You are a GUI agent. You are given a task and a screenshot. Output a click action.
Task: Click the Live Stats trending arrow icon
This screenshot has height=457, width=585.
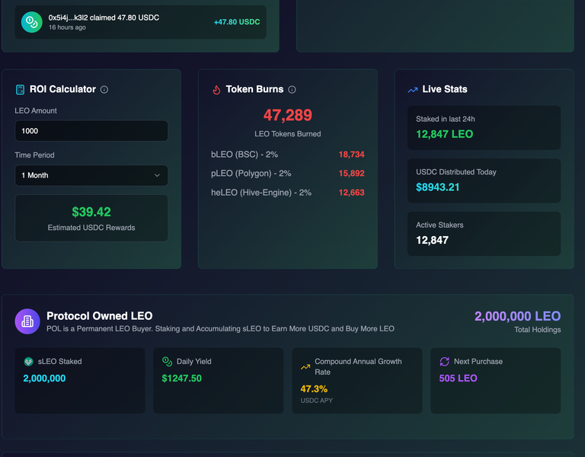[x=413, y=90]
